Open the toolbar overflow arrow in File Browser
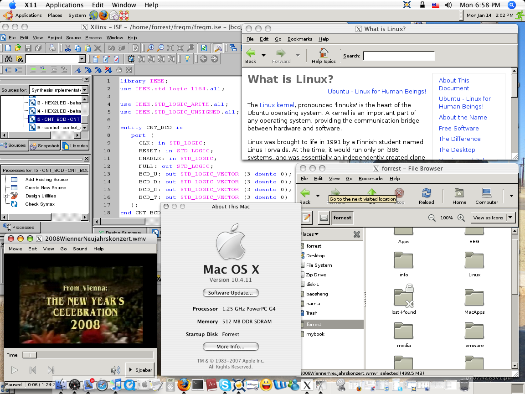The width and height of the screenshot is (525, 394). click(511, 196)
